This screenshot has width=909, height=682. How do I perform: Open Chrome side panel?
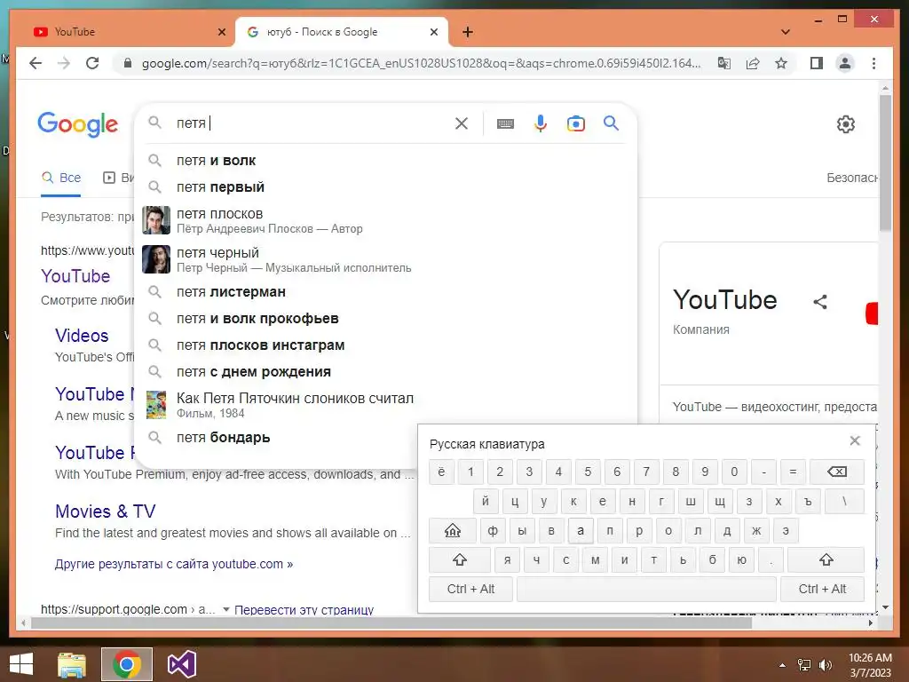click(817, 63)
